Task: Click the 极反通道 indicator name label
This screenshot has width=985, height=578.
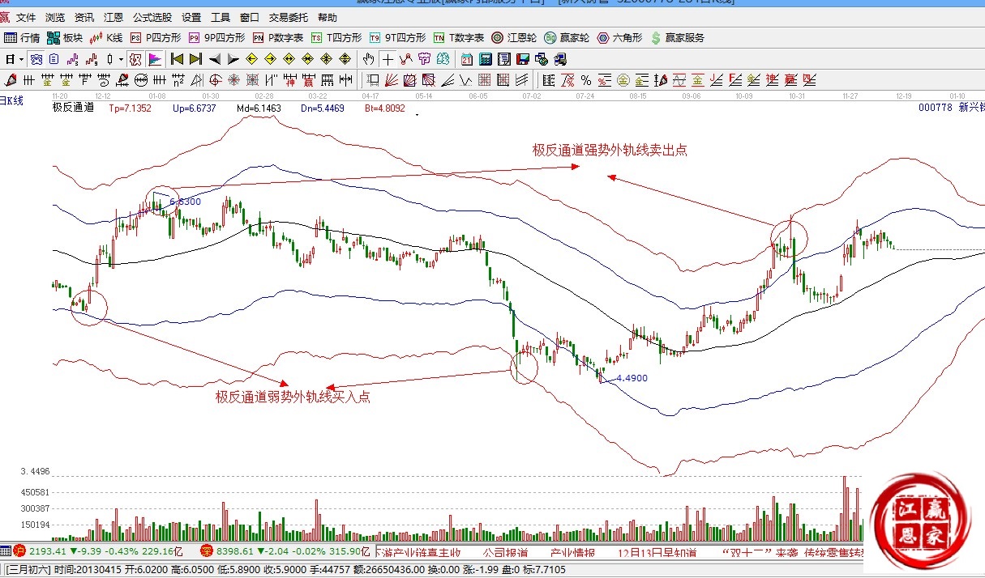Action: coord(73,107)
